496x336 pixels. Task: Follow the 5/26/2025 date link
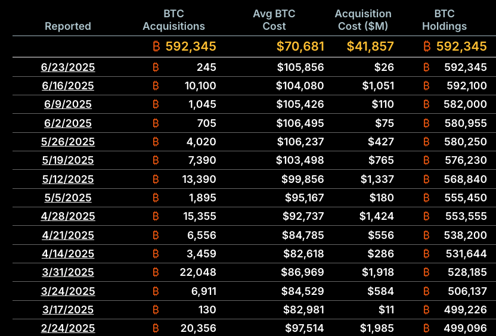pos(68,142)
